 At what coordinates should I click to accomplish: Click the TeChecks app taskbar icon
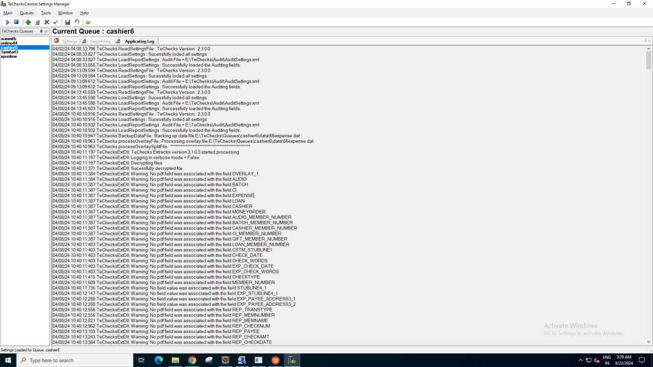pos(292,360)
